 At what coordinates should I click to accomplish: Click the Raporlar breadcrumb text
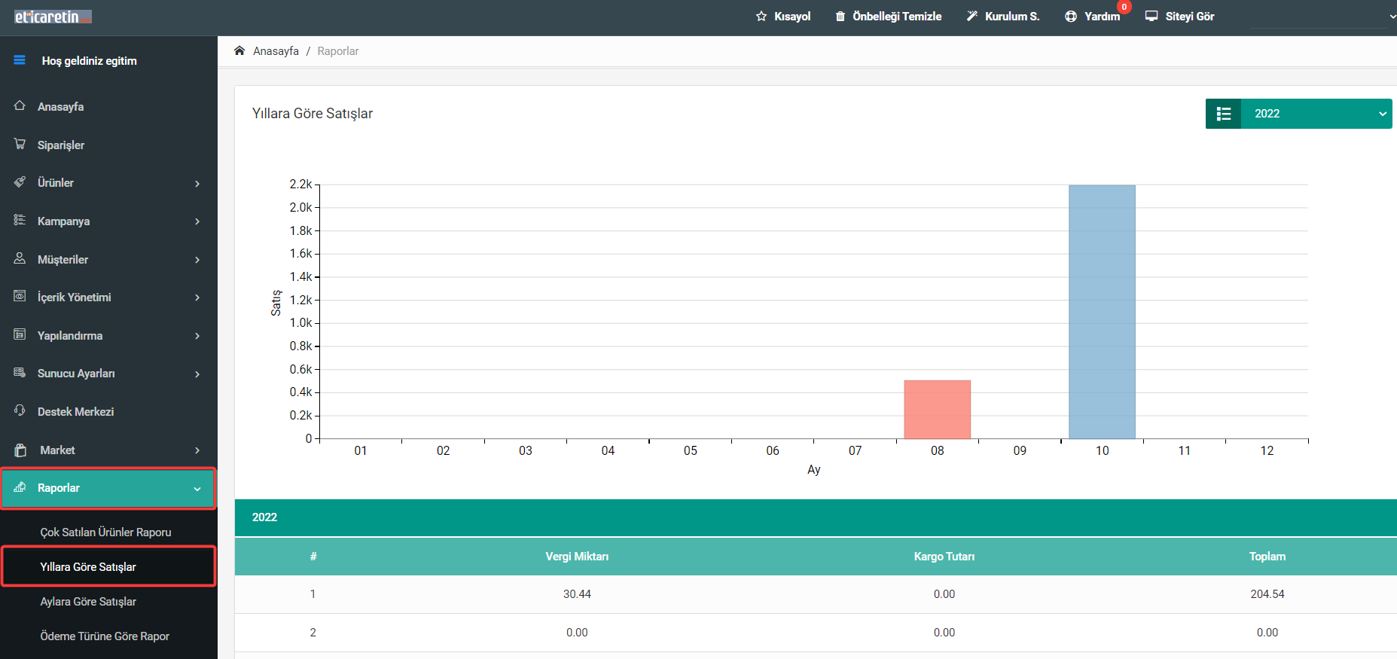click(338, 50)
